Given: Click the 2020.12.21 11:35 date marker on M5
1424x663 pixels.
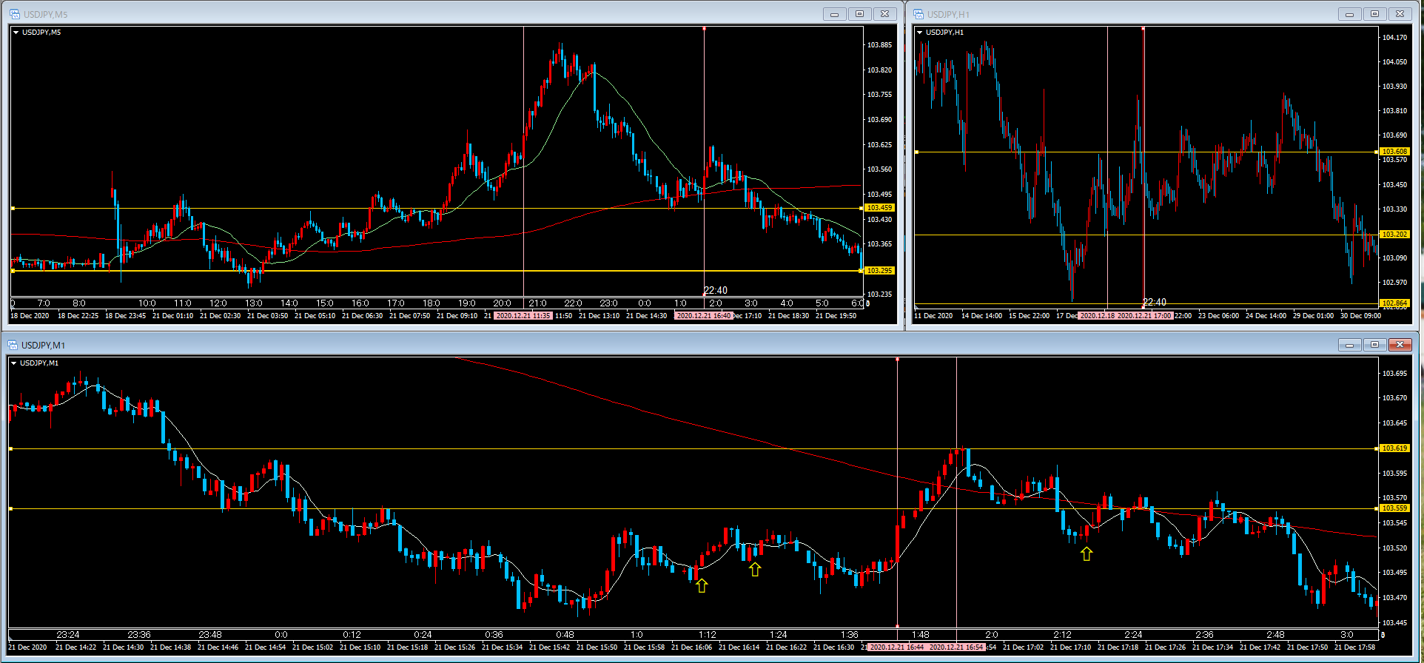Looking at the screenshot, I should 523,316.
